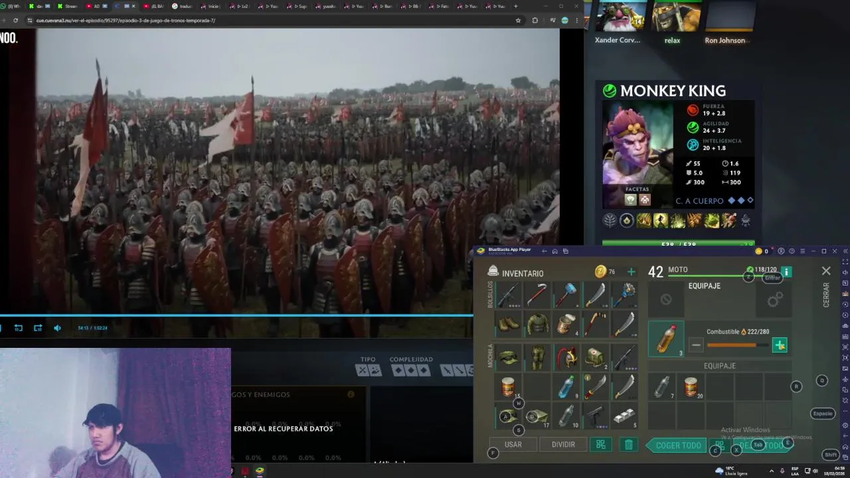The image size is (850, 478).
Task: Click the second Facetas icon
Action: click(x=645, y=200)
